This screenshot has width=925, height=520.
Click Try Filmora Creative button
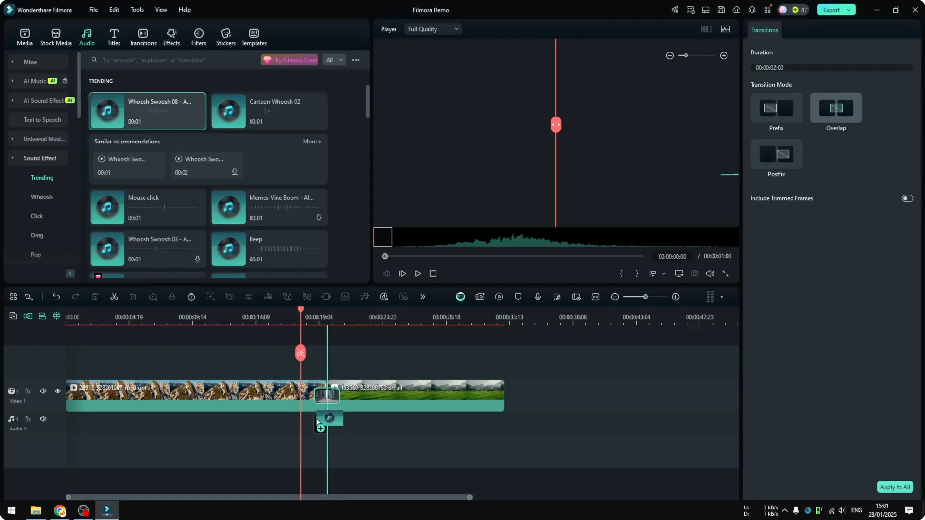(290, 60)
